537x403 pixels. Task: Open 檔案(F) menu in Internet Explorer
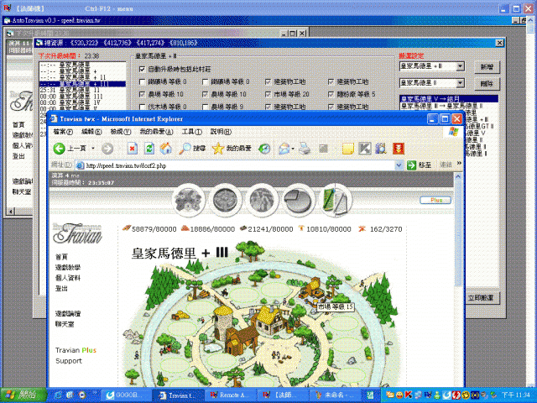click(63, 132)
